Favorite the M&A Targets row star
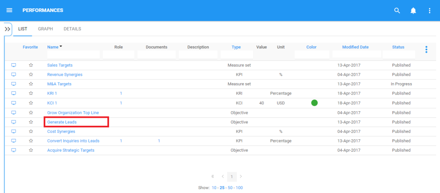Image resolution: width=440 pixels, height=193 pixels. point(31,84)
